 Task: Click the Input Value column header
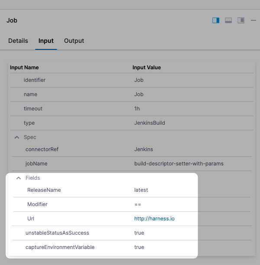pyautogui.click(x=147, y=68)
